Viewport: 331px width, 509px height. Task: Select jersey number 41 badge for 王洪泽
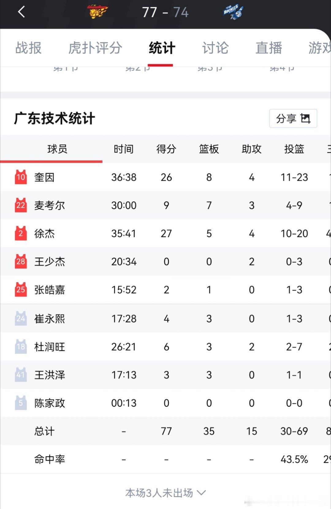pos(21,375)
